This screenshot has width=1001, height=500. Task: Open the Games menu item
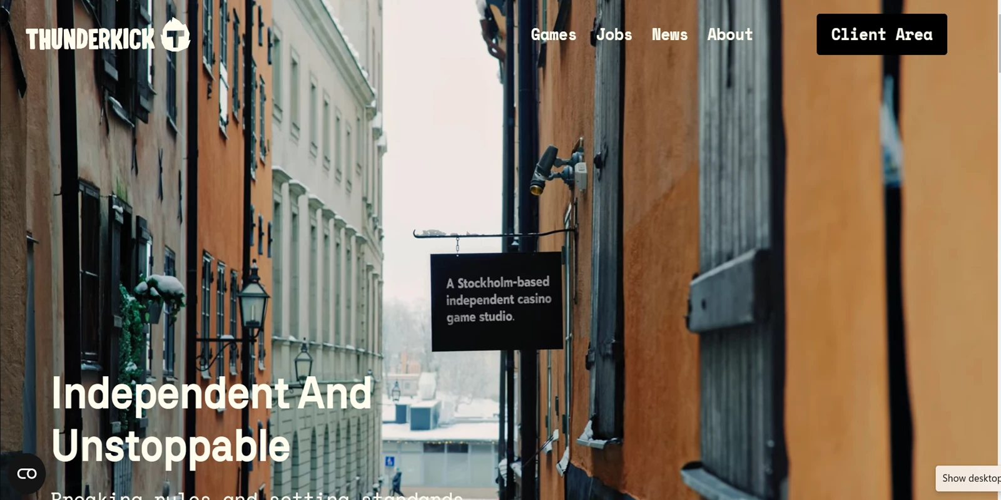554,34
